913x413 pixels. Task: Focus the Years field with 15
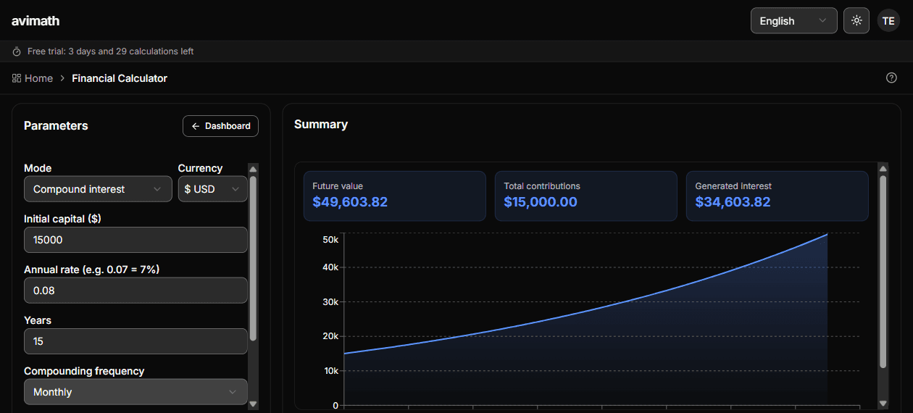pyautogui.click(x=136, y=341)
